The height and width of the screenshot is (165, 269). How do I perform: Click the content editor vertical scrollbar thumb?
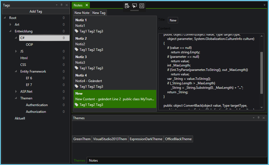coord(261,73)
